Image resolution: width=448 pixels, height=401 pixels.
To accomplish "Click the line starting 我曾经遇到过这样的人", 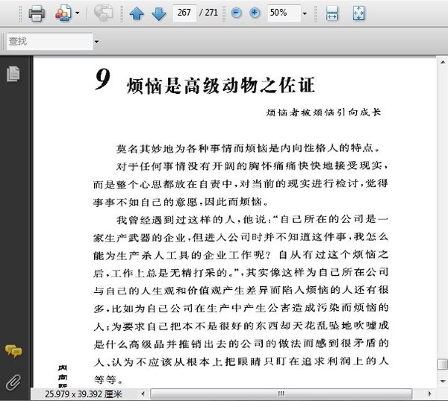I will [x=252, y=219].
